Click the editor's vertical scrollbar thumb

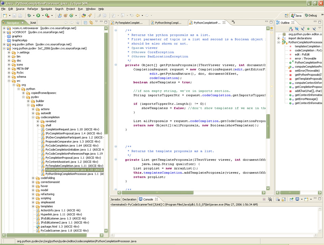(268, 126)
